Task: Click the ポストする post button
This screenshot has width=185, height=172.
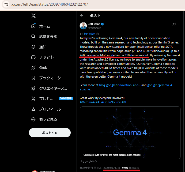Action: point(50,133)
